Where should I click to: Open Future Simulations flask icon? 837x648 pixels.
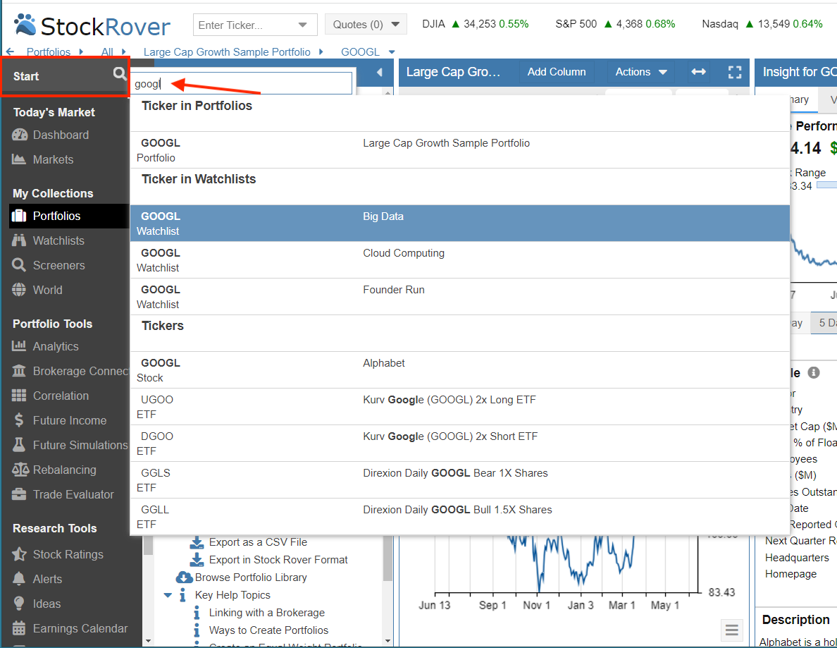[19, 444]
